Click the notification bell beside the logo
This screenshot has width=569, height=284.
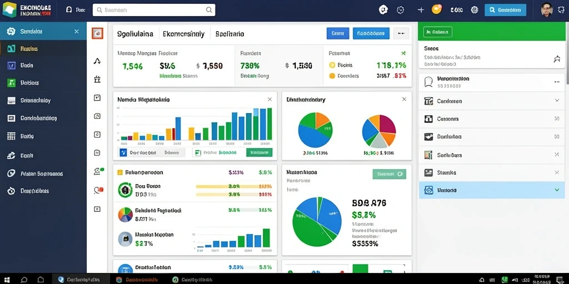pyautogui.click(x=68, y=10)
